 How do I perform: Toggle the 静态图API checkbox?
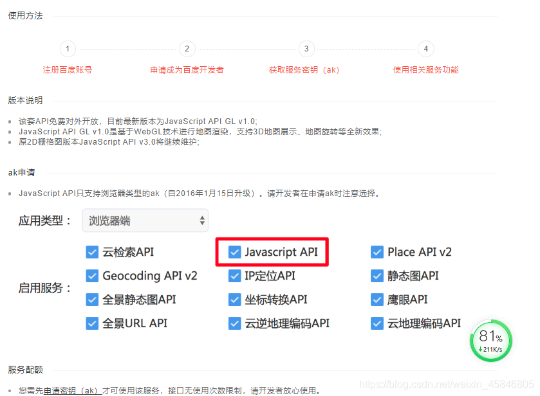click(x=377, y=276)
